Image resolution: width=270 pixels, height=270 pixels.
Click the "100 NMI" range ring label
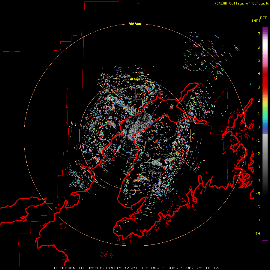click(x=135, y=24)
